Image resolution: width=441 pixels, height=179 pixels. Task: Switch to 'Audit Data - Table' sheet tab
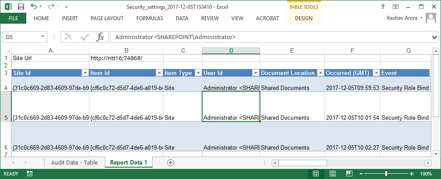tap(75, 162)
